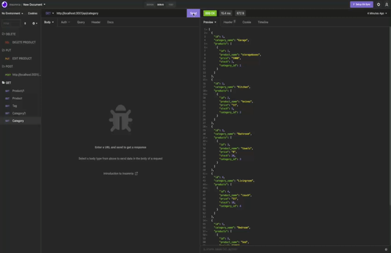Screen dimensions: 391x253
Task: Click the DELETE folder icon
Action: (3, 34)
